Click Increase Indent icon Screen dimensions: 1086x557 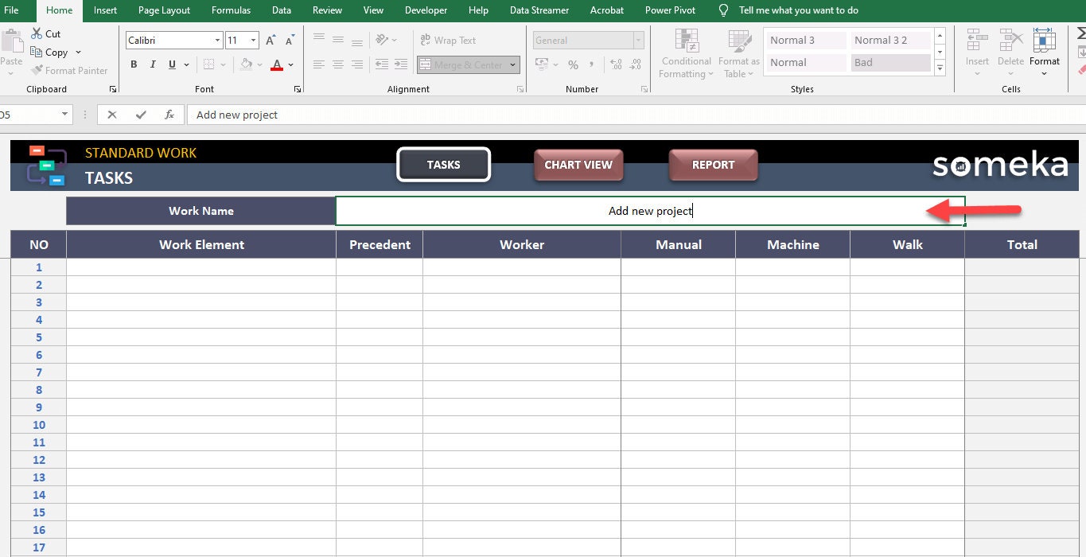pos(401,64)
